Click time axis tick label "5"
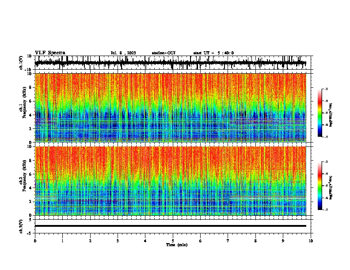 [173, 241]
